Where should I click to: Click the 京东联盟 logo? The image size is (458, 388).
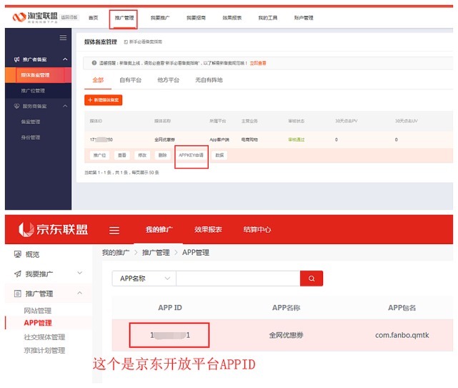pos(53,229)
